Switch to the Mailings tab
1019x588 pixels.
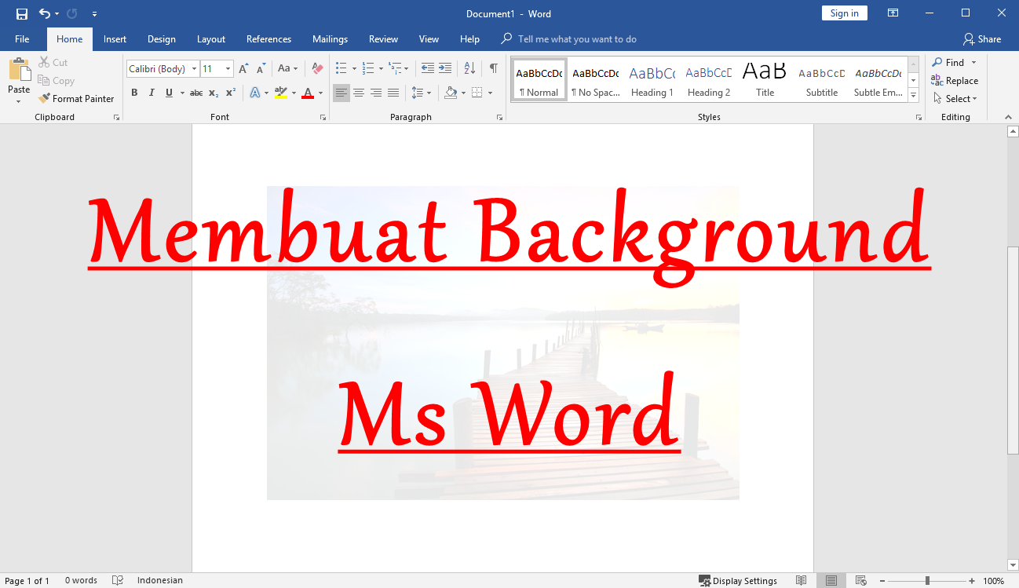[330, 38]
